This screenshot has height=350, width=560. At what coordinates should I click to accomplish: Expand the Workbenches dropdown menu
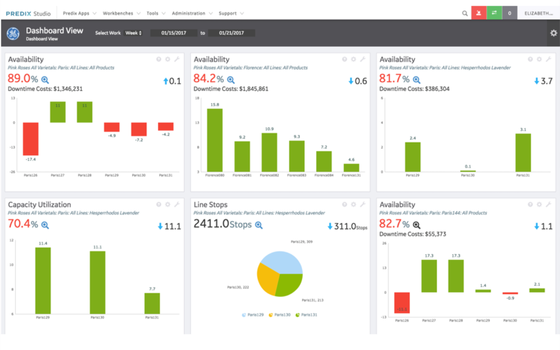[121, 13]
